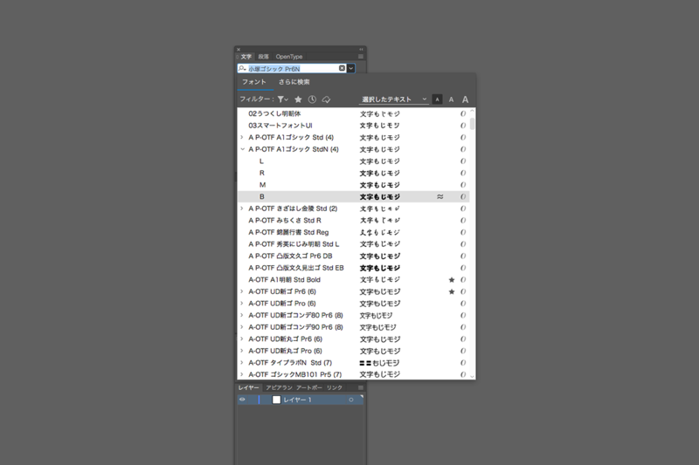
Task: Open the Layers panel menu
Action: pos(361,387)
